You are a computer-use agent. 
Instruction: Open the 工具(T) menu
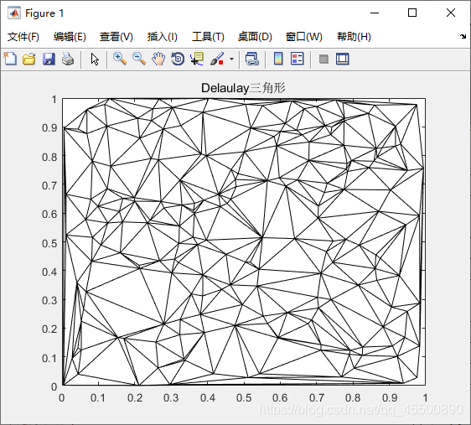[208, 37]
